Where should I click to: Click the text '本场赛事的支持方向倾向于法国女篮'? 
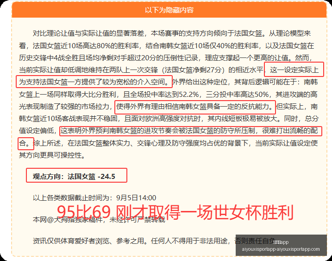(x=207, y=33)
